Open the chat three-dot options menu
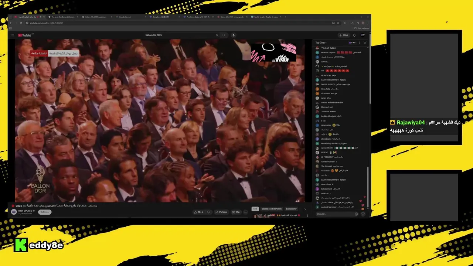The height and width of the screenshot is (266, 473). click(x=359, y=42)
